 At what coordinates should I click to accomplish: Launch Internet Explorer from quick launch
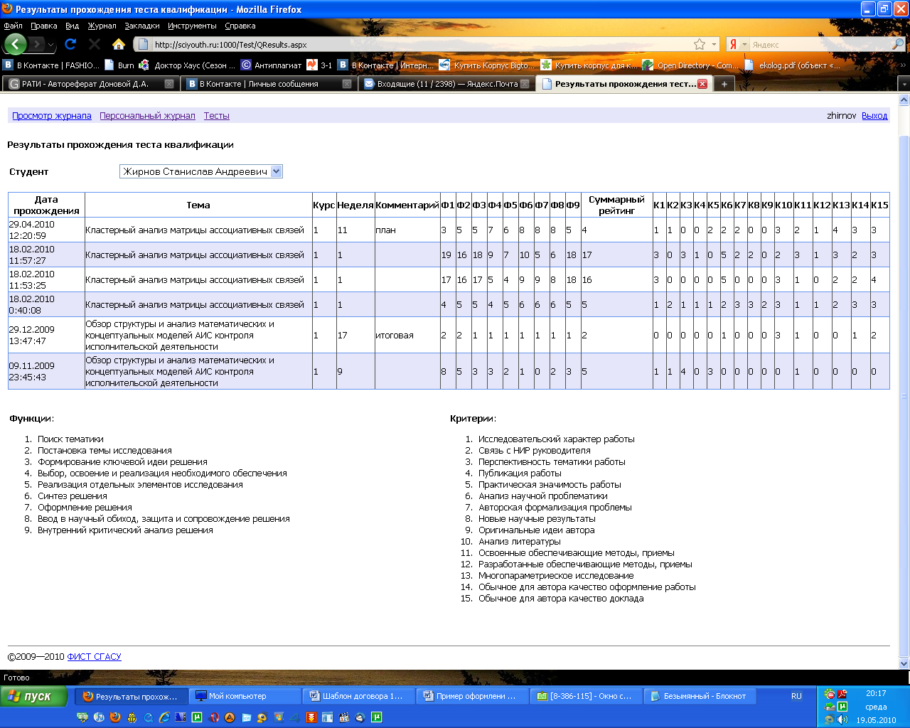point(164,718)
